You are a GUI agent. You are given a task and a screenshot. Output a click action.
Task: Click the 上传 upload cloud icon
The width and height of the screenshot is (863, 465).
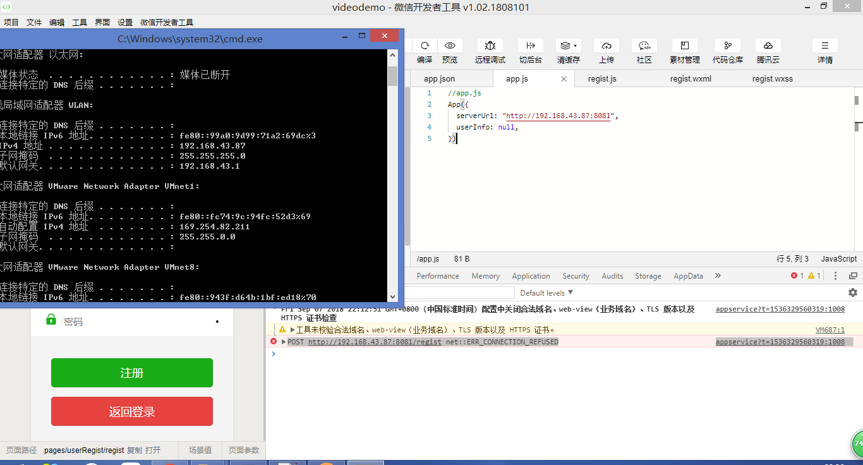[x=607, y=45]
